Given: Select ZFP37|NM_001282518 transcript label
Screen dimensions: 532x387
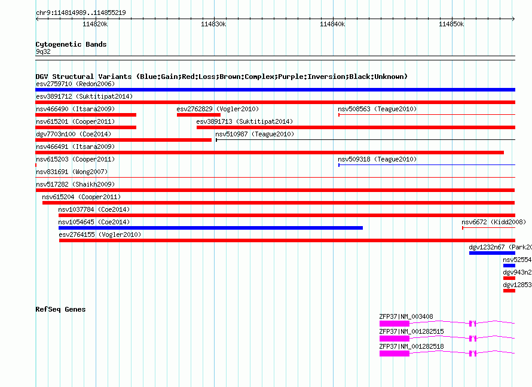Looking at the screenshot, I should tap(411, 346).
